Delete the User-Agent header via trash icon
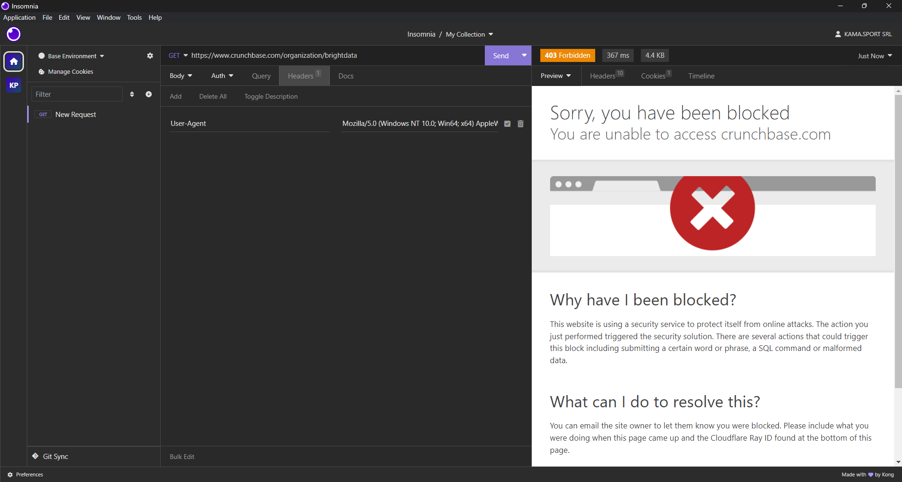Viewport: 902px width, 482px height. point(520,123)
